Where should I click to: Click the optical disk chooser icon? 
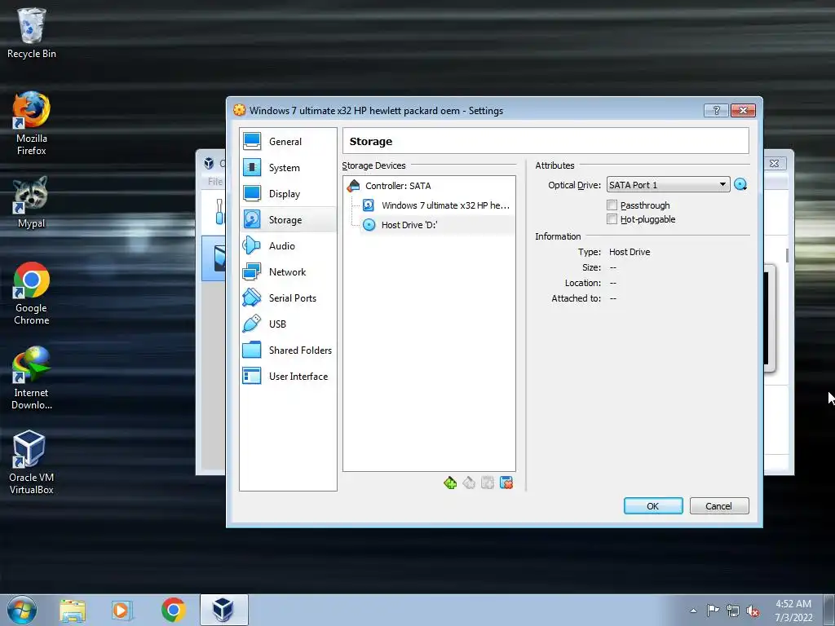pyautogui.click(x=740, y=185)
